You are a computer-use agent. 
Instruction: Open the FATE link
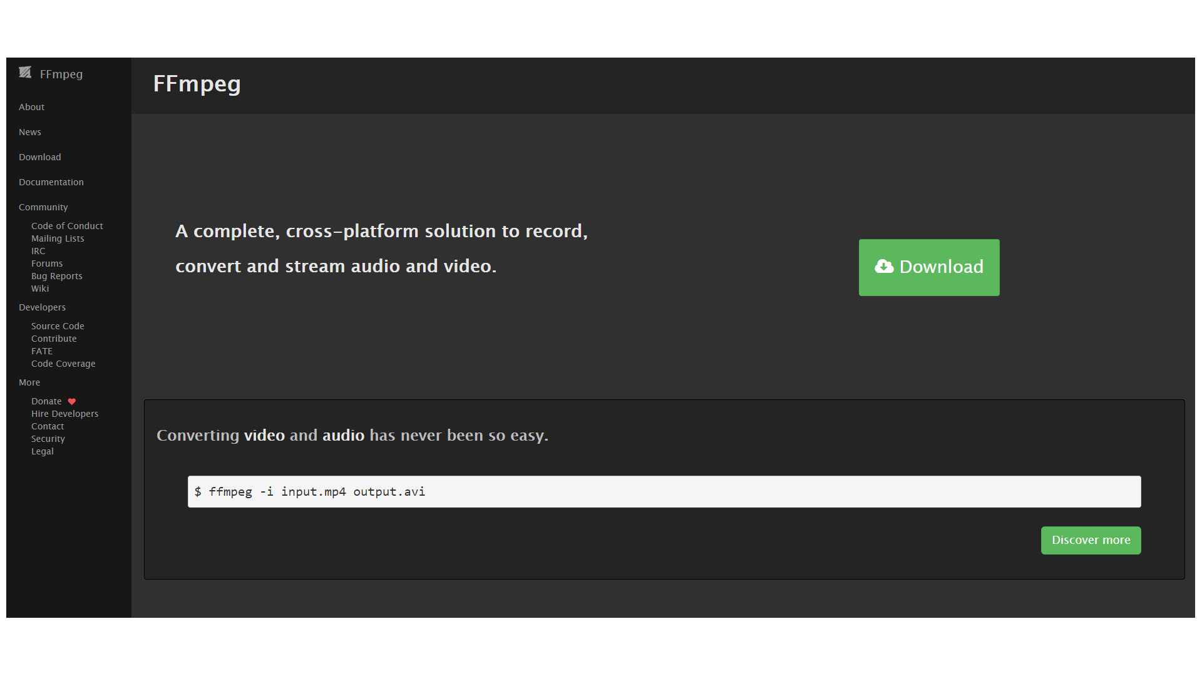[42, 351]
